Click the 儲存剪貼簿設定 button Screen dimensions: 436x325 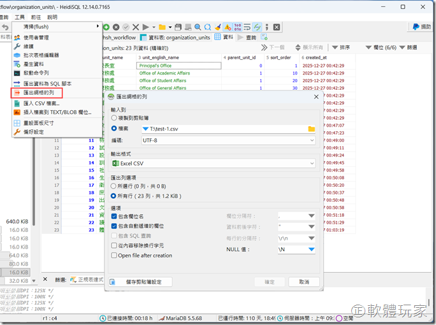coord(140,282)
